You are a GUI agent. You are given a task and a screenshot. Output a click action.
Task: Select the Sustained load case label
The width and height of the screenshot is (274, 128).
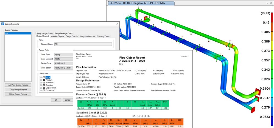[49, 83]
